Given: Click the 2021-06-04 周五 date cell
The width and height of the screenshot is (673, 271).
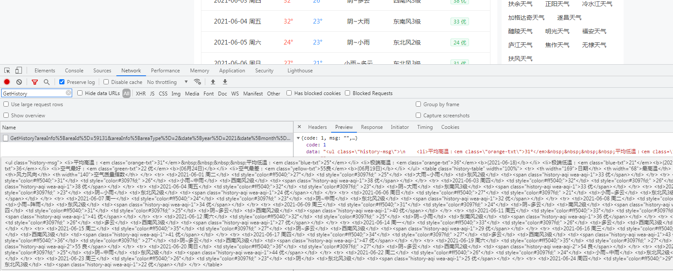Looking at the screenshot, I should pos(238,21).
